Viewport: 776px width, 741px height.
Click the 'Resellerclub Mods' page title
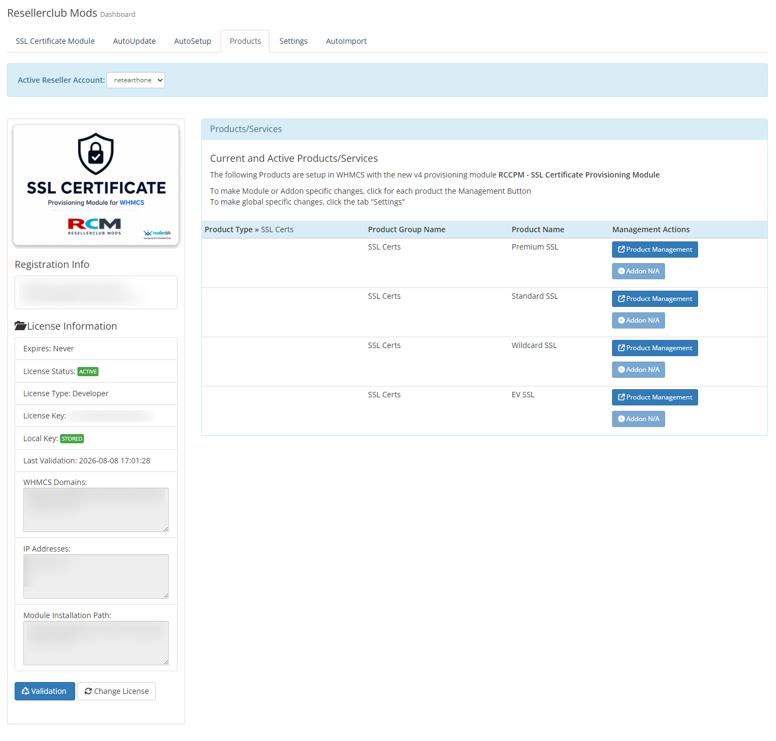(52, 13)
